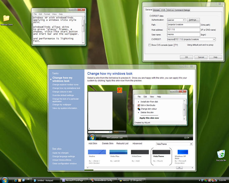Click Apply this skin now
Viewport: 229px width, 183px height.
tap(149, 118)
